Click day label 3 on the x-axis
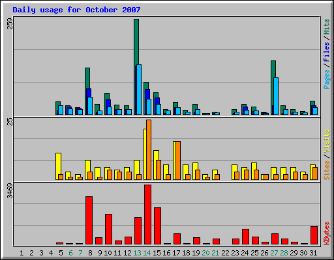 pyautogui.click(x=41, y=253)
